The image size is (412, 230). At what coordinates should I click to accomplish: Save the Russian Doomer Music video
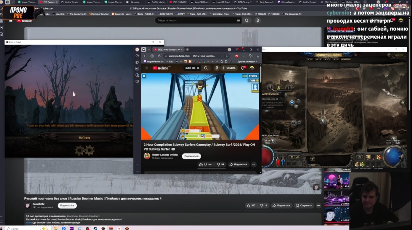pos(304,205)
